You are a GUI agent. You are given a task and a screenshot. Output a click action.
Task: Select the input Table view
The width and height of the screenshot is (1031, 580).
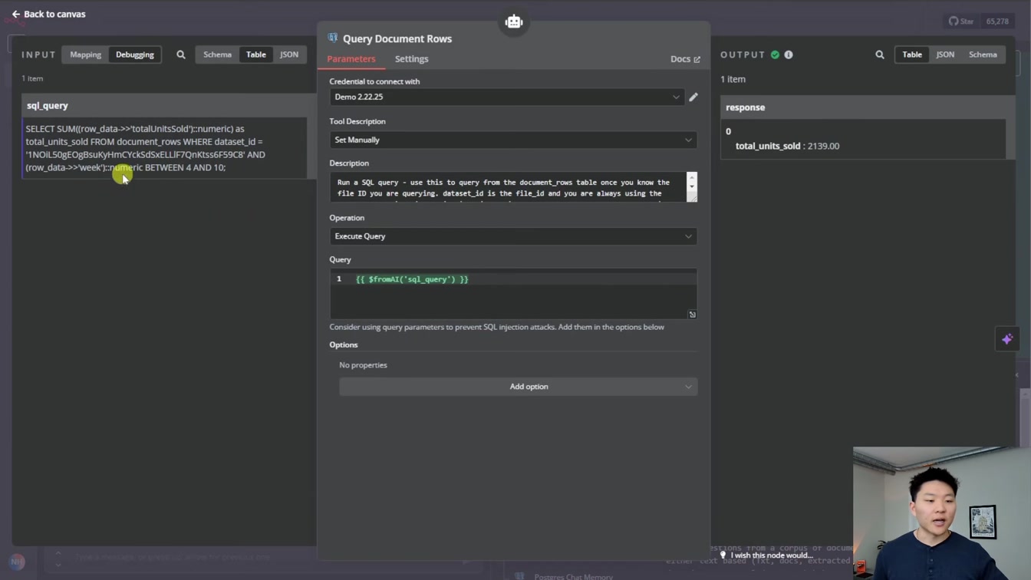[256, 54]
